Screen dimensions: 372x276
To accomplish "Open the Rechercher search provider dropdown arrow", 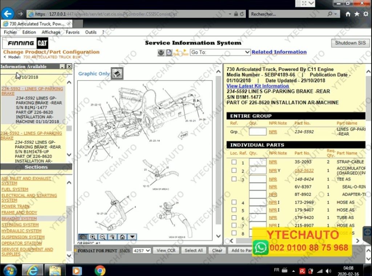I will (x=335, y=14).
